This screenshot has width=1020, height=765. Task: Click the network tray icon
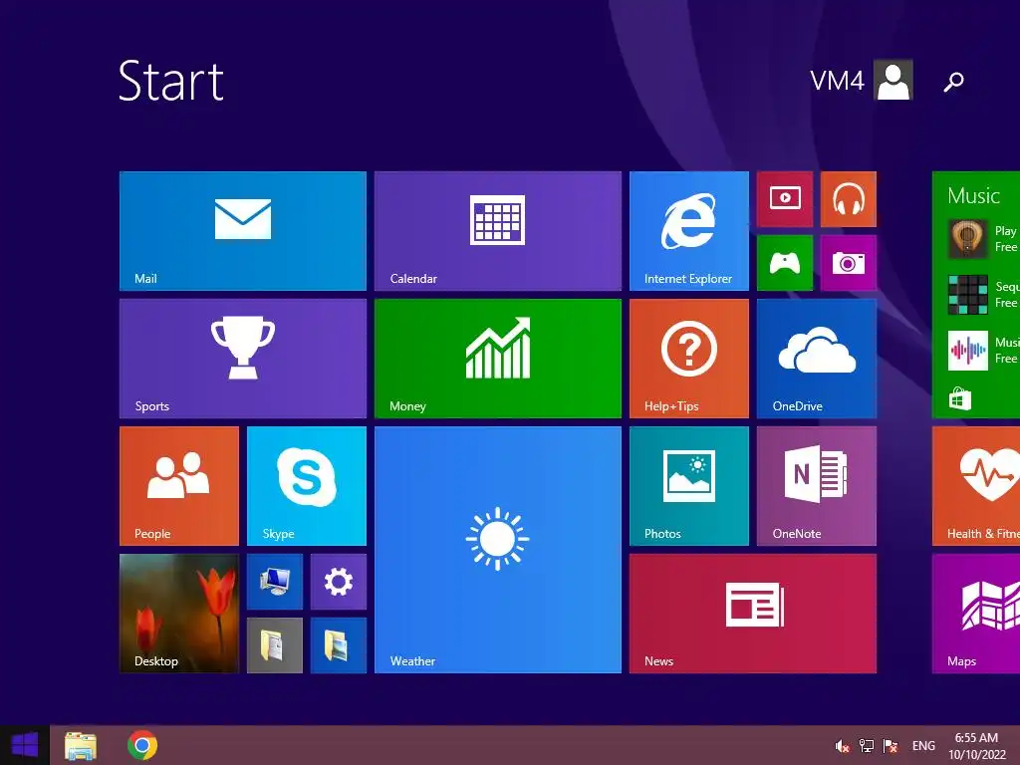866,746
